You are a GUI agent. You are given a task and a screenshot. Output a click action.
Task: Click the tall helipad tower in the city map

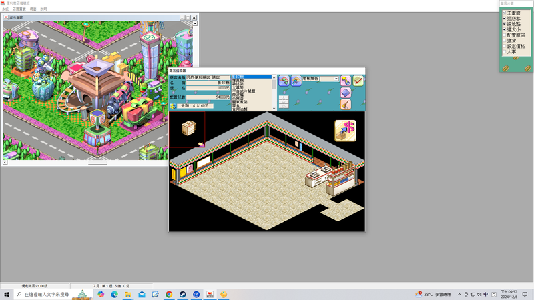point(150,56)
